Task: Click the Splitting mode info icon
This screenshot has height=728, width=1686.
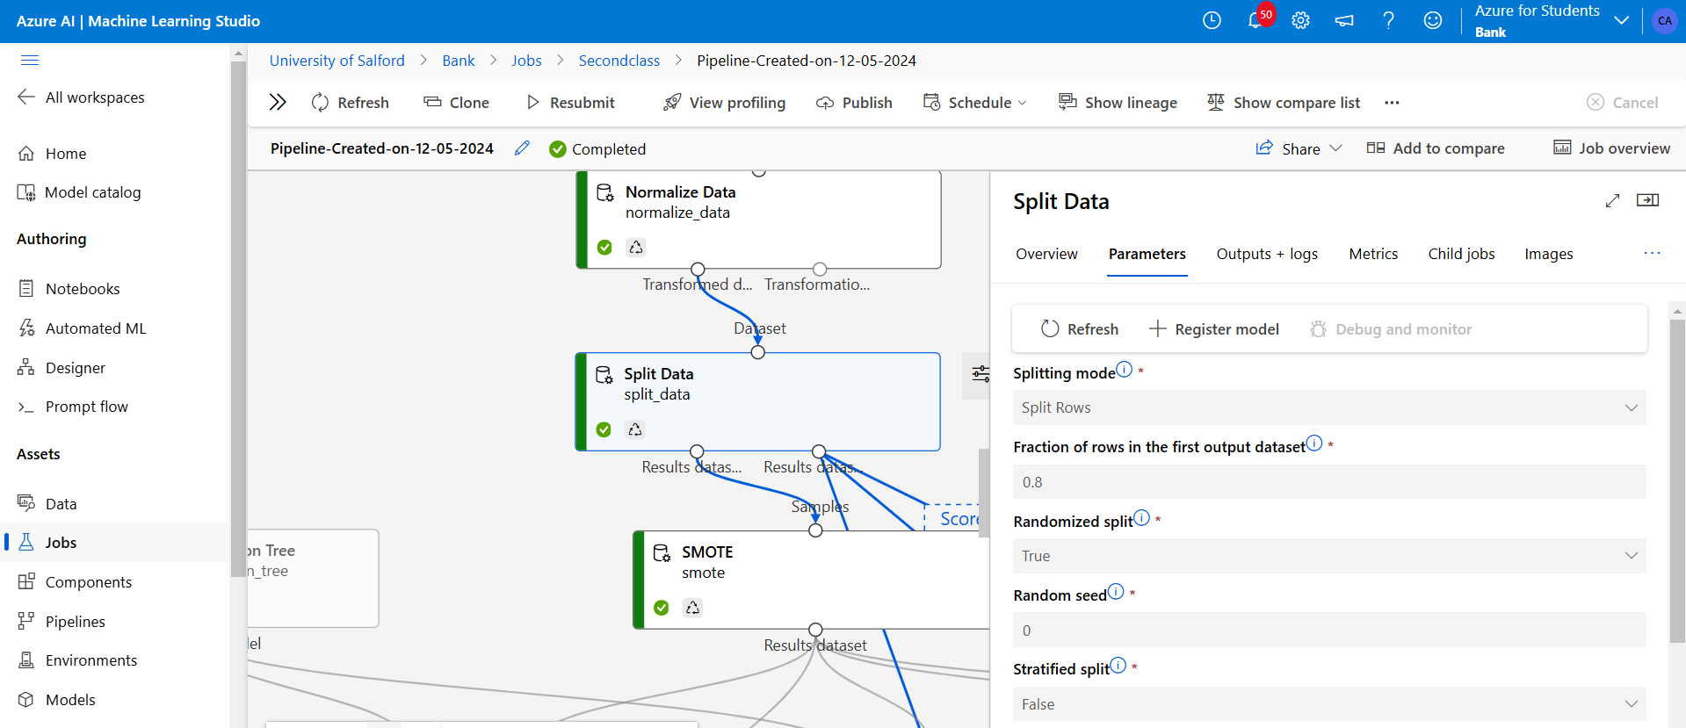Action: [1124, 369]
